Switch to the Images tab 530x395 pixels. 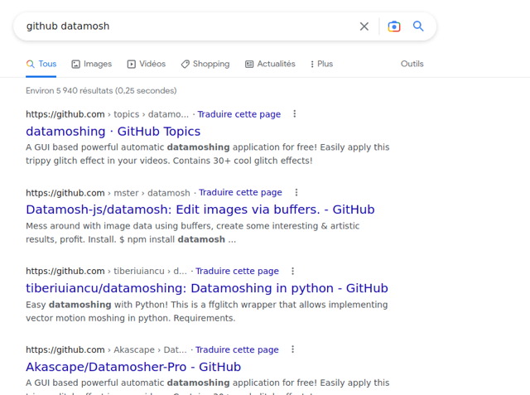pos(92,64)
